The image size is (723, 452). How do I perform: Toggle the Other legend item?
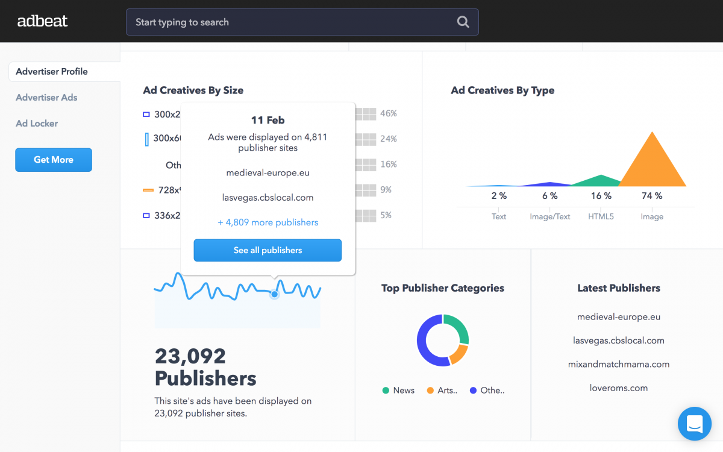point(487,390)
